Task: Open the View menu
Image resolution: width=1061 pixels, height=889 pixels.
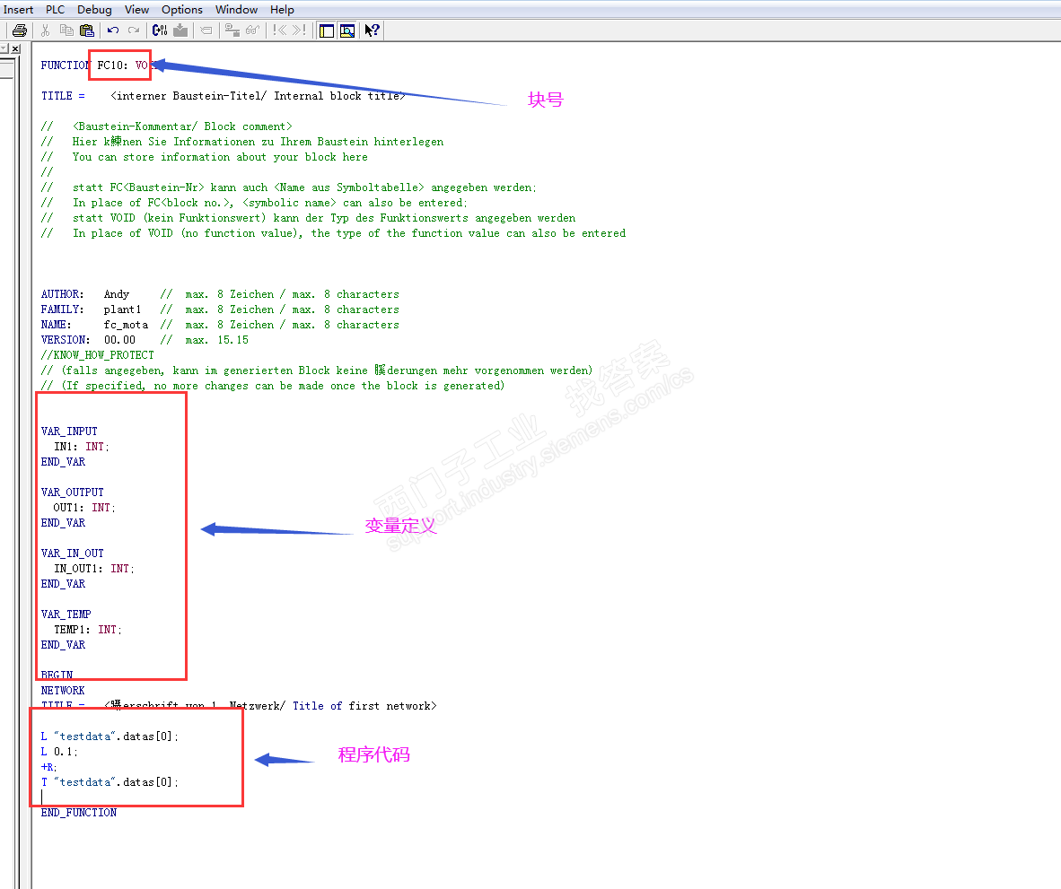Action: [136, 10]
